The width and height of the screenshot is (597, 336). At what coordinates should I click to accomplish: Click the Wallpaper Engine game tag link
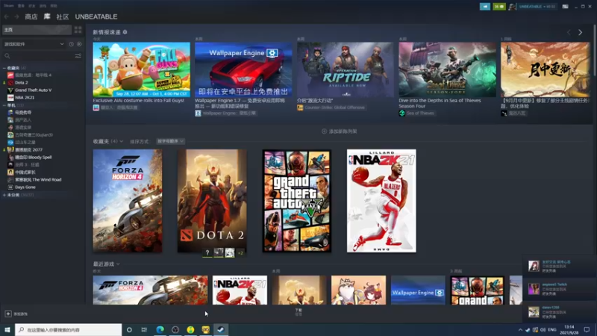tap(226, 113)
